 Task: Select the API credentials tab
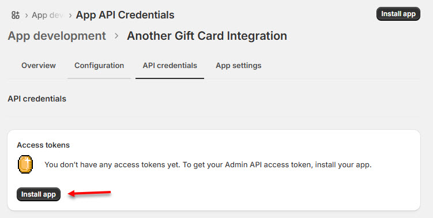tap(170, 66)
